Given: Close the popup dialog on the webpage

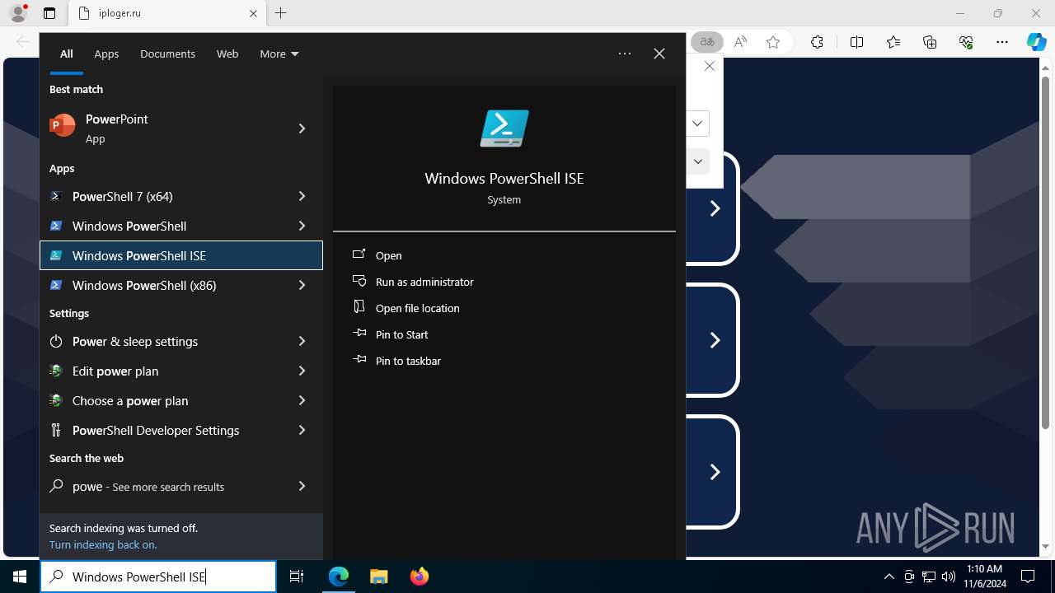Looking at the screenshot, I should 709,66.
